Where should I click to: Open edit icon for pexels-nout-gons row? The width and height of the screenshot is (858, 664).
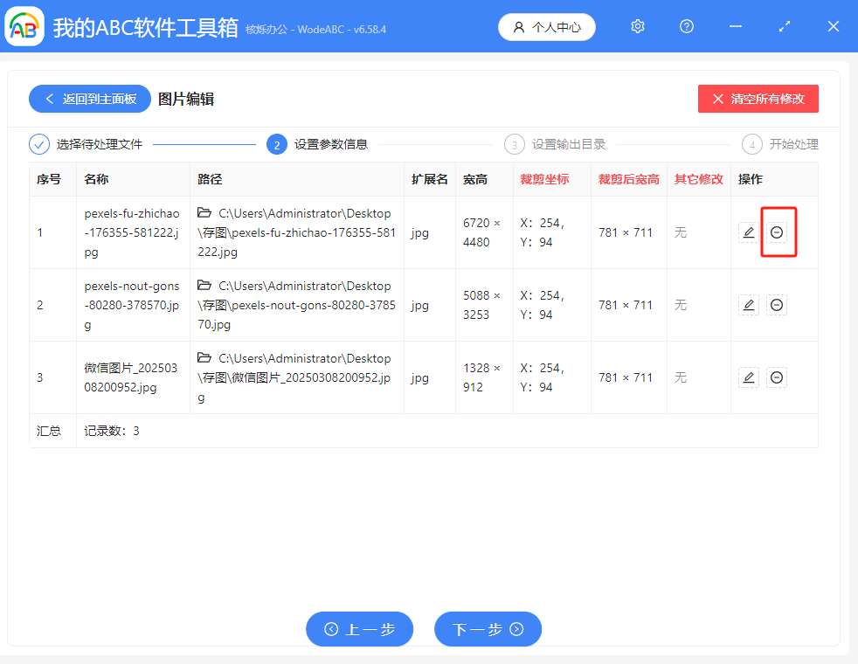(x=749, y=305)
